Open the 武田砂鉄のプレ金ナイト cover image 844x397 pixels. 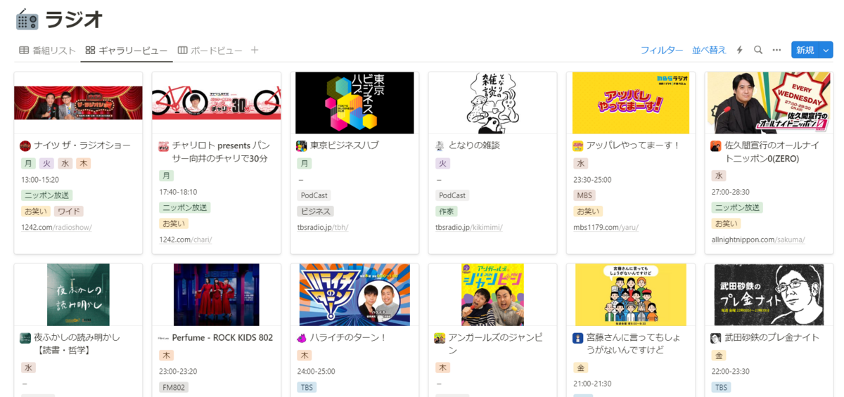[x=769, y=294]
